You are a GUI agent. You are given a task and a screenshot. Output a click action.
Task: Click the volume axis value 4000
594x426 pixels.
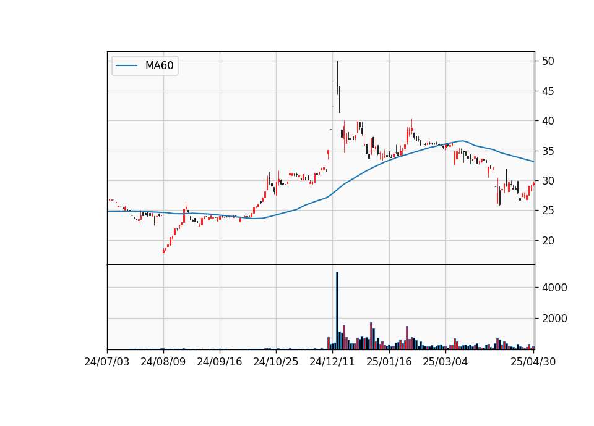pyautogui.click(x=554, y=288)
